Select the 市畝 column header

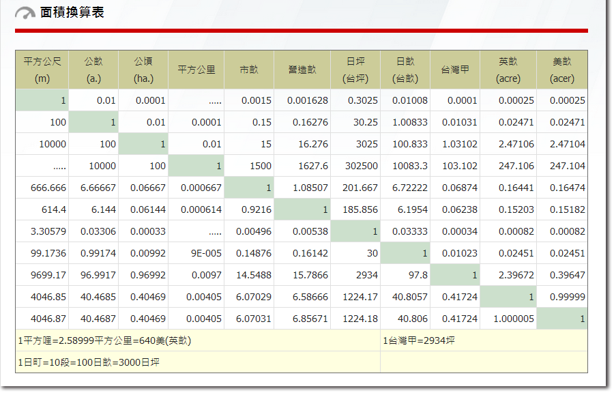point(249,70)
